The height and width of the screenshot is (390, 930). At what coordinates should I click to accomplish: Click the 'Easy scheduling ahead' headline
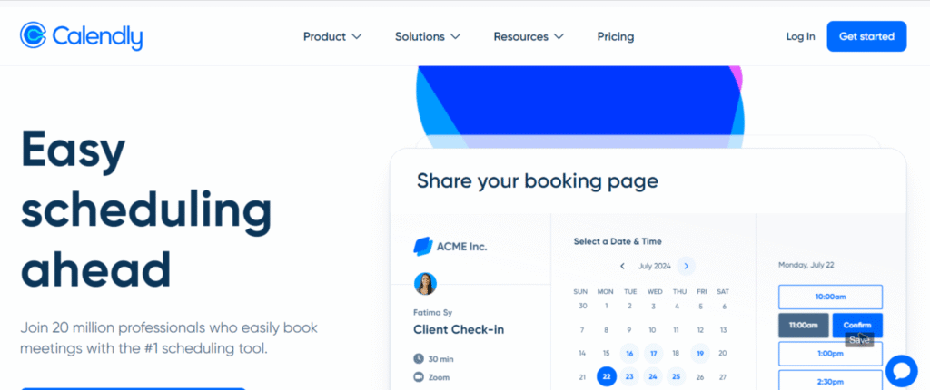tap(146, 209)
